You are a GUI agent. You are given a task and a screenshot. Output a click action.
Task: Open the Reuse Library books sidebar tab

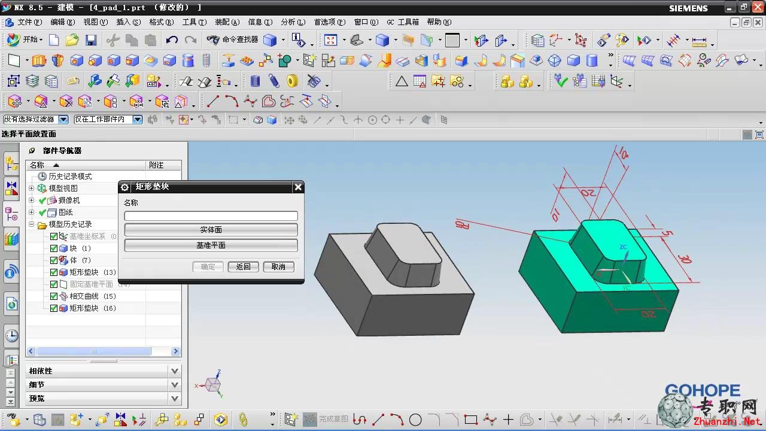tap(11, 240)
